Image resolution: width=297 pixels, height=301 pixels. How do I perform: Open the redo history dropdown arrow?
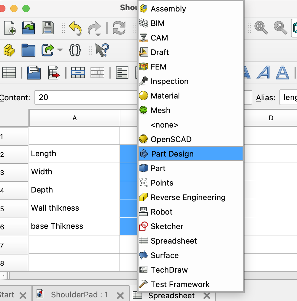tap(98, 35)
